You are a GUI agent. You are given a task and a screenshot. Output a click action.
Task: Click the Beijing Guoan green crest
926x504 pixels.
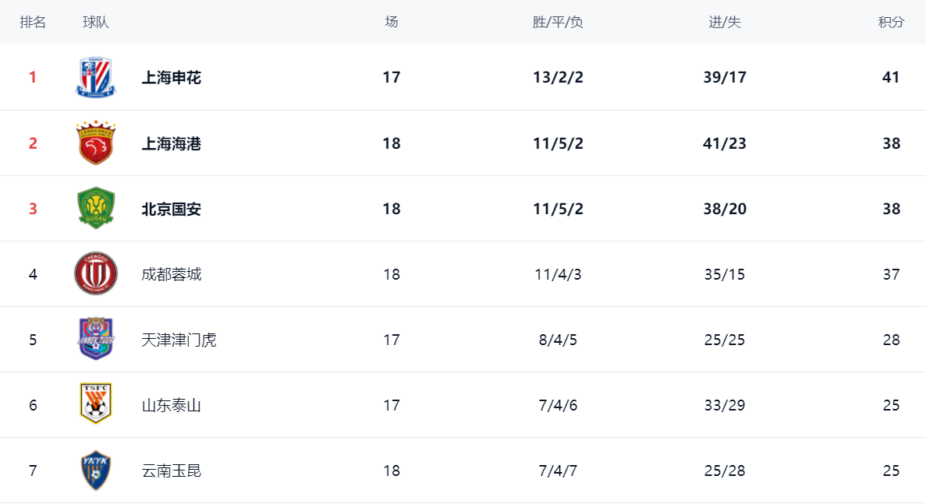tap(96, 208)
